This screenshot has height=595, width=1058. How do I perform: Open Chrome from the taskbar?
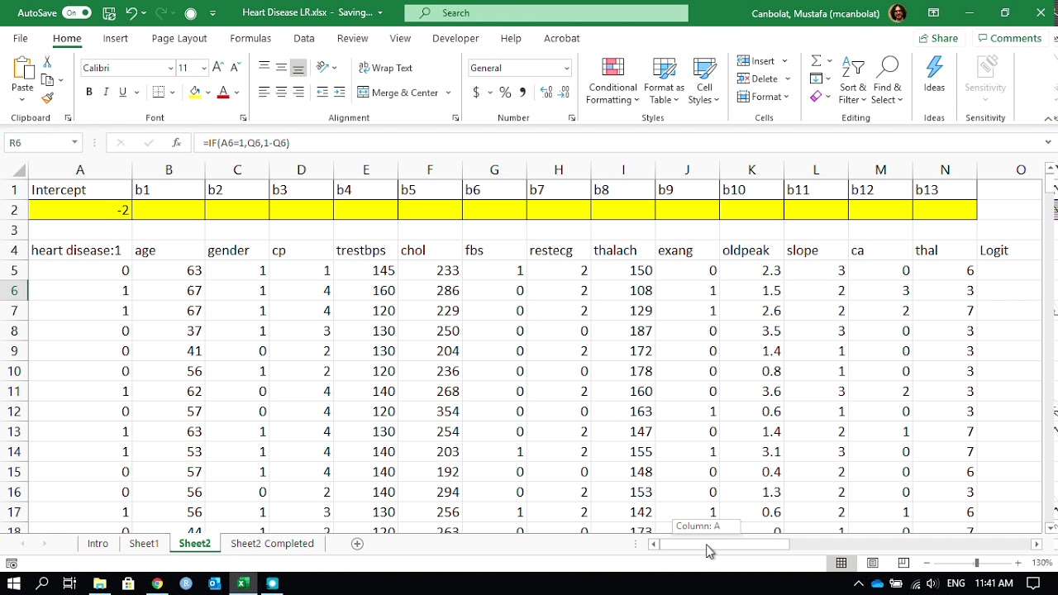pos(157,583)
